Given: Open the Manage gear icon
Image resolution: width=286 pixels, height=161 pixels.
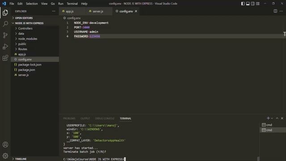Looking at the screenshot, I should (5, 156).
